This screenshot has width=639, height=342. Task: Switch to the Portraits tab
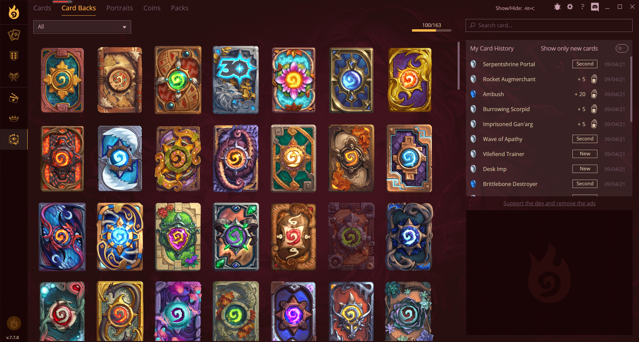click(x=119, y=8)
